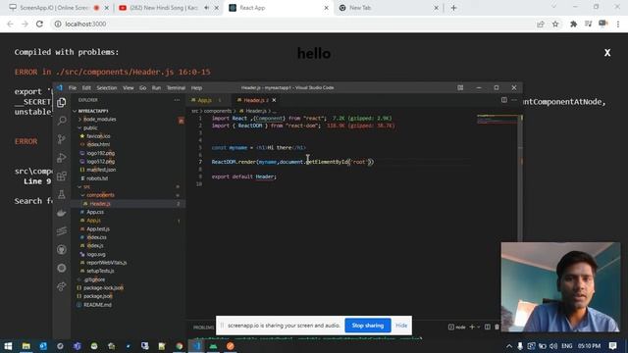The image size is (628, 353).
Task: Click the split editor icon in VS Code
Action: pos(503,100)
